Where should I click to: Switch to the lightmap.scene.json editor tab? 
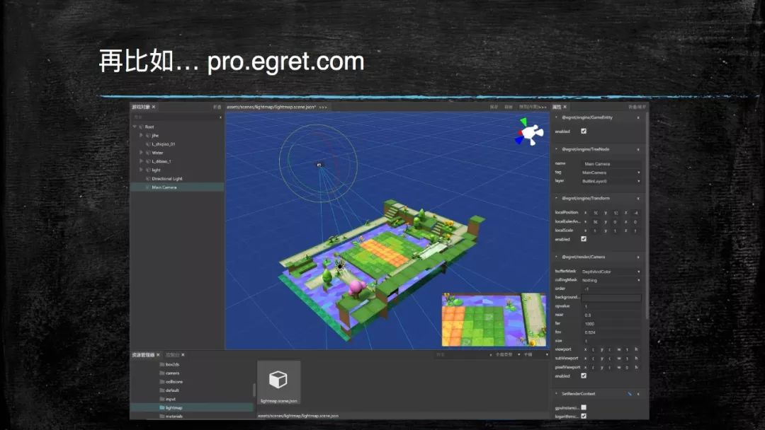tap(271, 107)
